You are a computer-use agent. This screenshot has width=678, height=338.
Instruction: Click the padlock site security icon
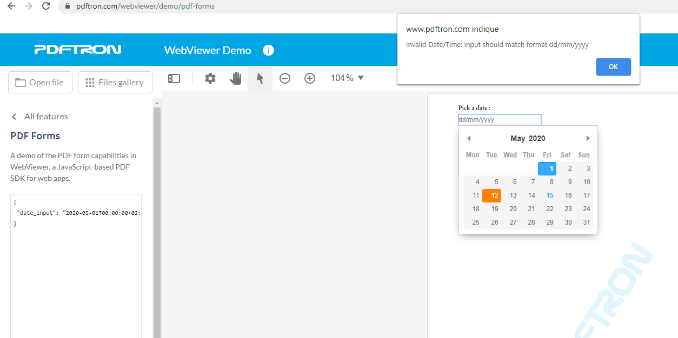pyautogui.click(x=68, y=6)
